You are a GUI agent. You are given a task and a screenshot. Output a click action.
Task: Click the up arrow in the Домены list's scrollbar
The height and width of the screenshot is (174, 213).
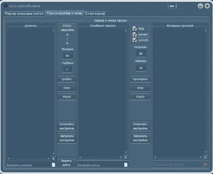coord(54,31)
